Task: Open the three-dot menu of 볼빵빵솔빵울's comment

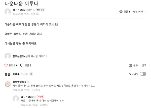Action: pos(146,82)
